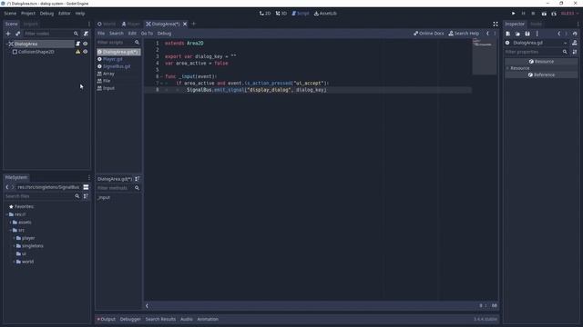Image resolution: width=583 pixels, height=327 pixels.
Task: Toggle alphabetical sorting of the methods list
Action: [138, 179]
